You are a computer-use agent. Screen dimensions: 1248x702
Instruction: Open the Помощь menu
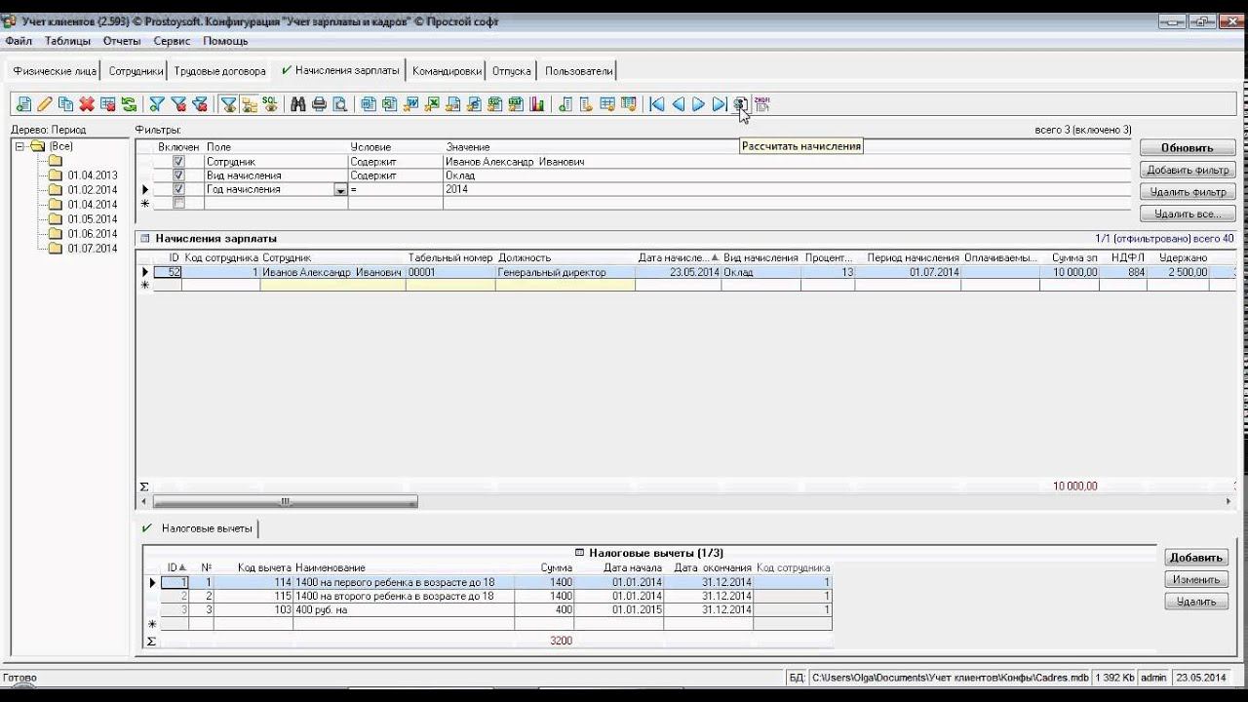(x=225, y=41)
